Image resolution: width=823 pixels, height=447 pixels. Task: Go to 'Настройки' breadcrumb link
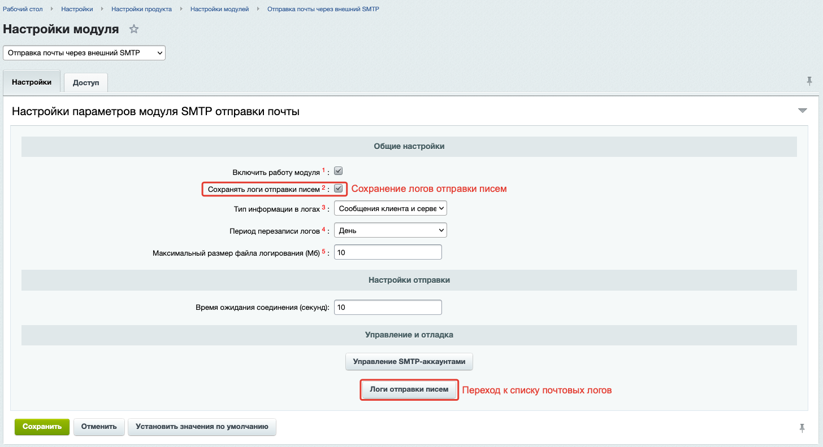[77, 9]
